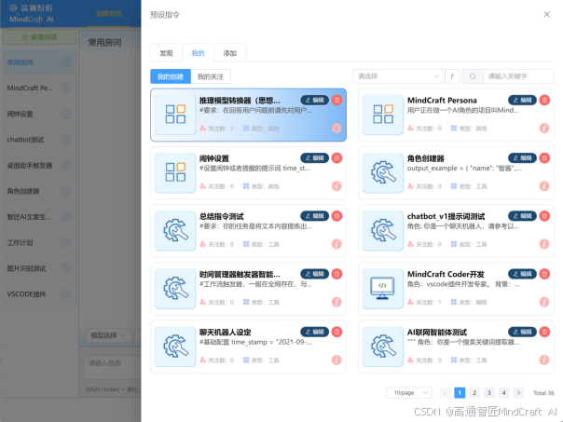Screen dimensions: 563x422
Task: Edit the chatbot_v1提示词测试 preset
Action: pos(522,216)
